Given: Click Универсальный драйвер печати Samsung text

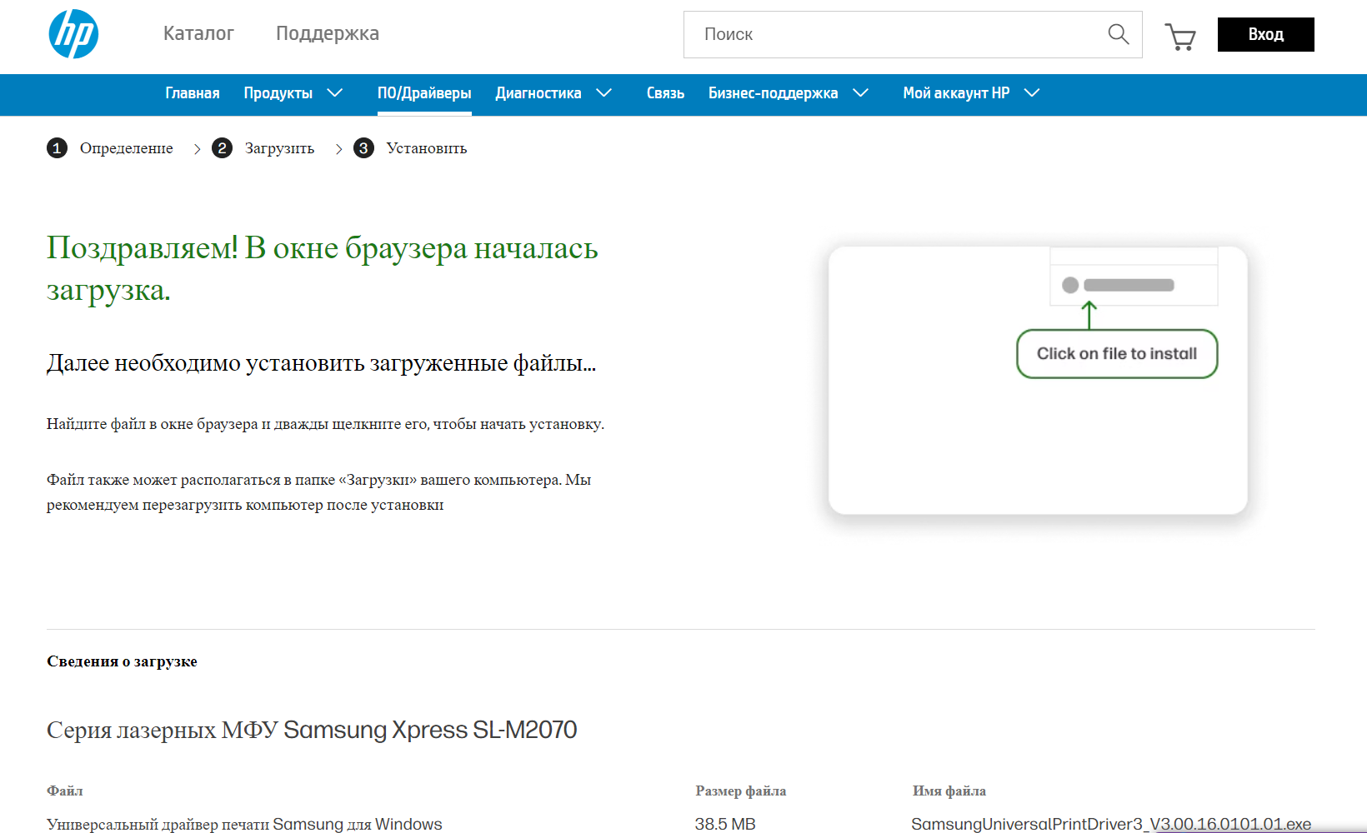Looking at the screenshot, I should point(244,824).
